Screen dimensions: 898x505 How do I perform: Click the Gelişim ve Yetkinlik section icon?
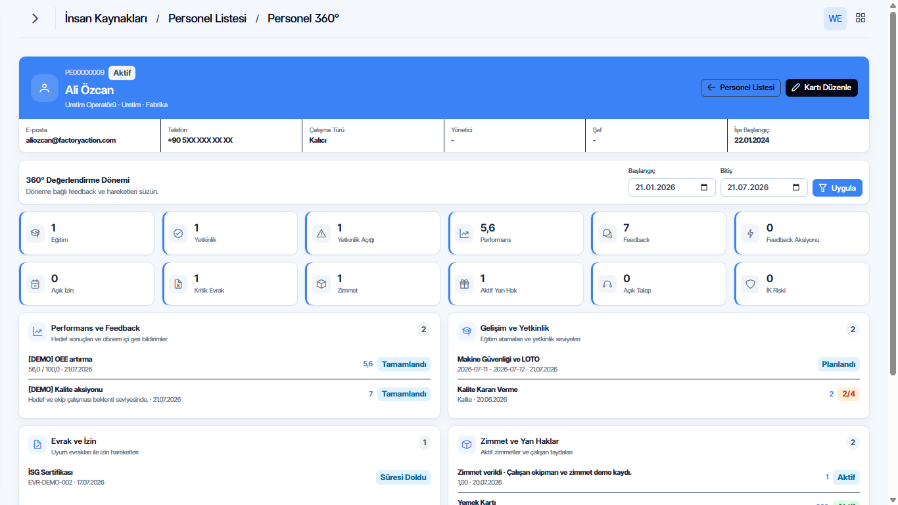click(x=467, y=332)
